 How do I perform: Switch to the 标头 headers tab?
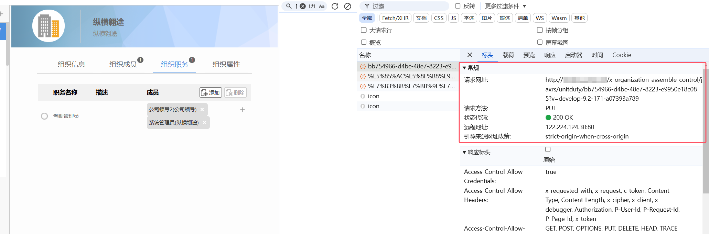click(487, 55)
